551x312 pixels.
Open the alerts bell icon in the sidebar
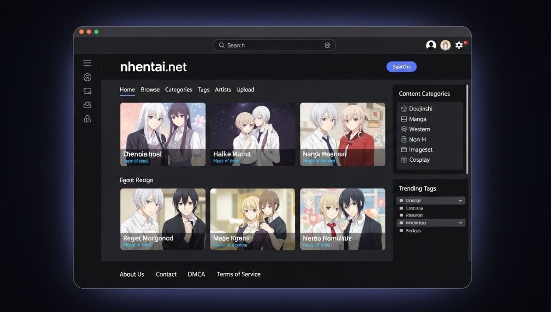pos(87,119)
